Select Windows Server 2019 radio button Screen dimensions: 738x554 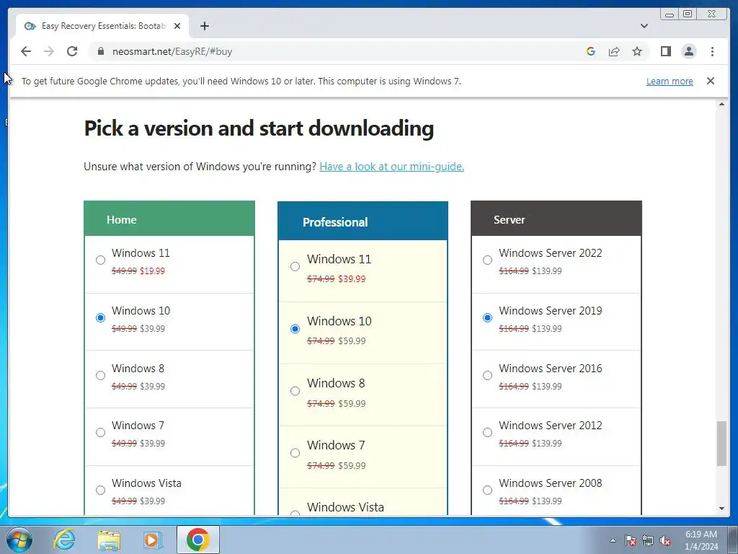point(488,317)
